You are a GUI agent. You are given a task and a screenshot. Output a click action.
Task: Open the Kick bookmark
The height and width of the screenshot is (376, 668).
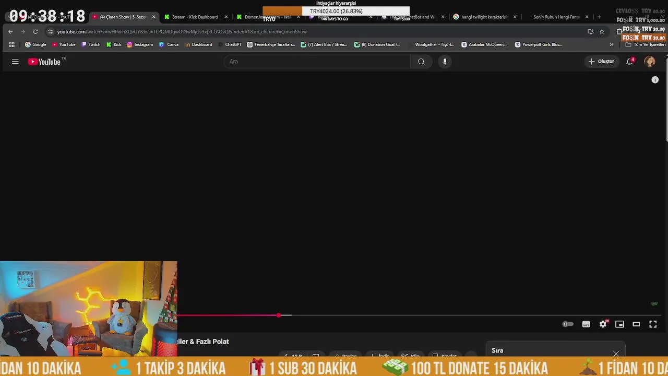[x=113, y=44]
